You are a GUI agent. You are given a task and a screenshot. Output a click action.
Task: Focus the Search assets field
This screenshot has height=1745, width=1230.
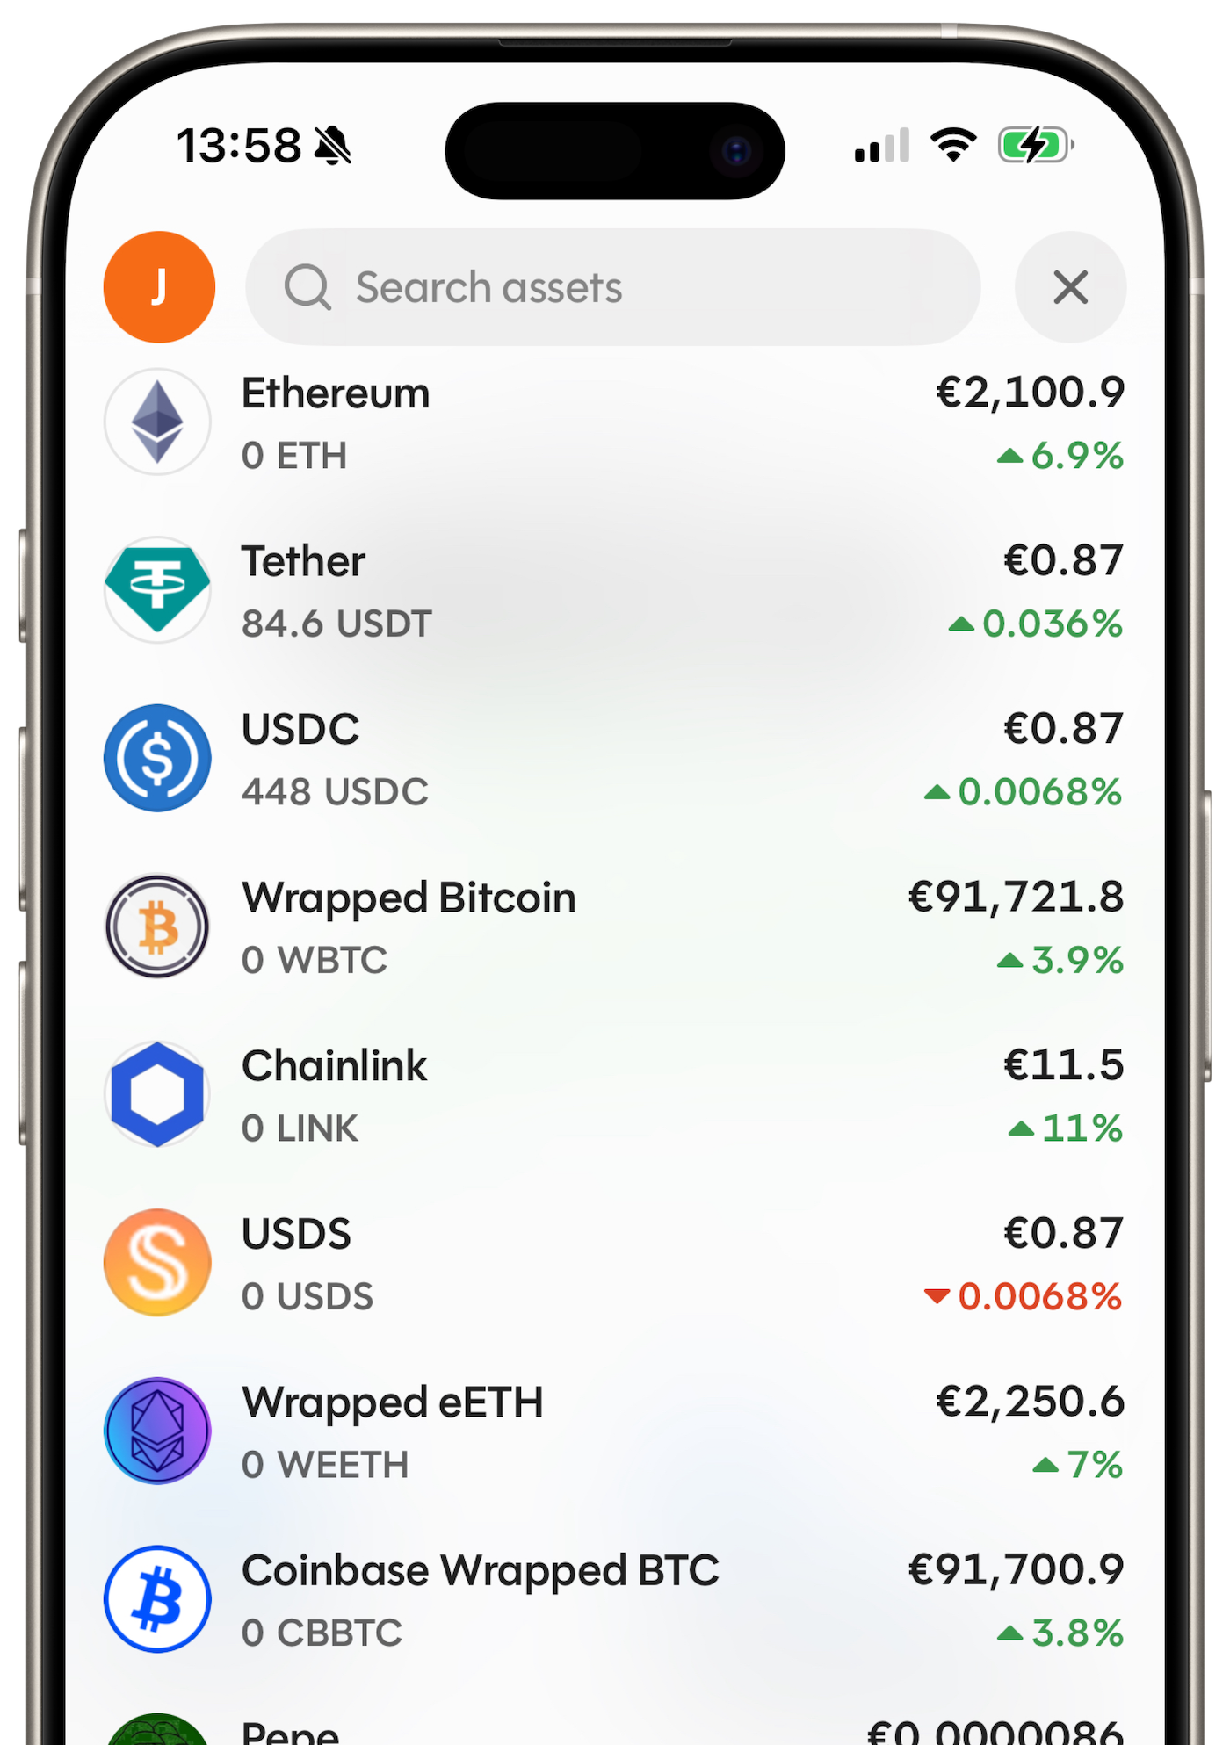613,287
